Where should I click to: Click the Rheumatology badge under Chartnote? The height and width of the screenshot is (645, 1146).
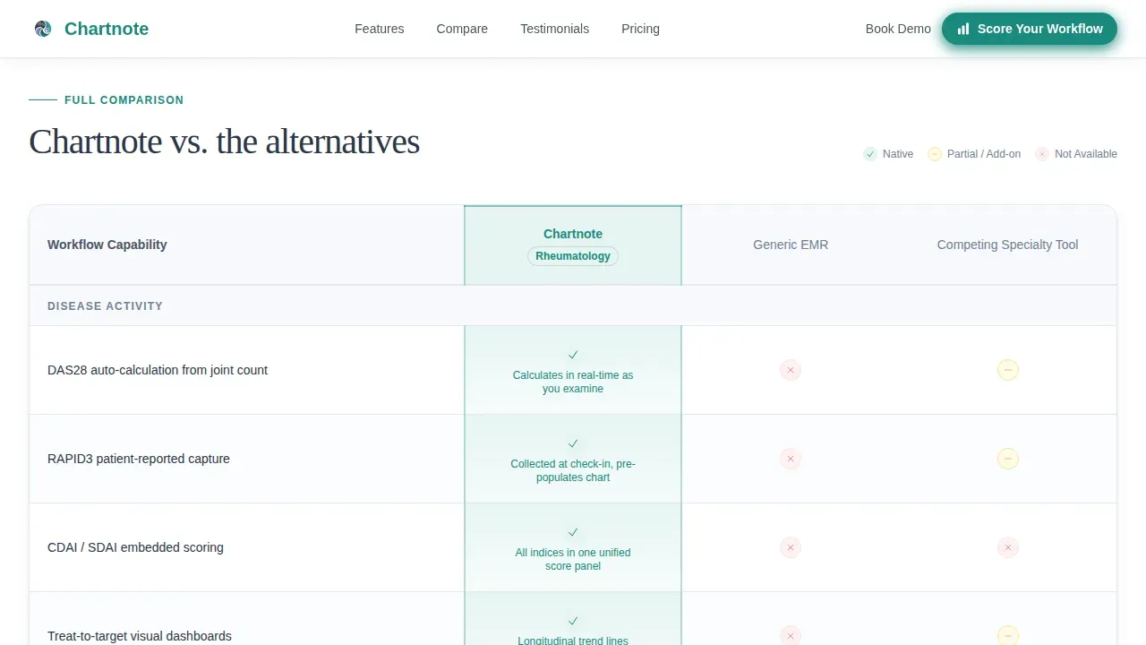pos(573,256)
